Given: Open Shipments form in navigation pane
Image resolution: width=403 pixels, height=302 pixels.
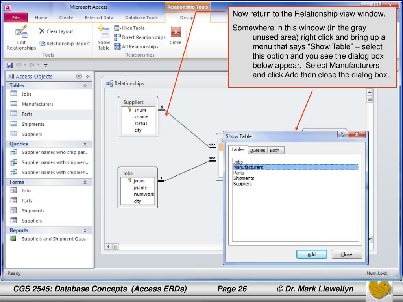Looking at the screenshot, I should click(x=49, y=211).
